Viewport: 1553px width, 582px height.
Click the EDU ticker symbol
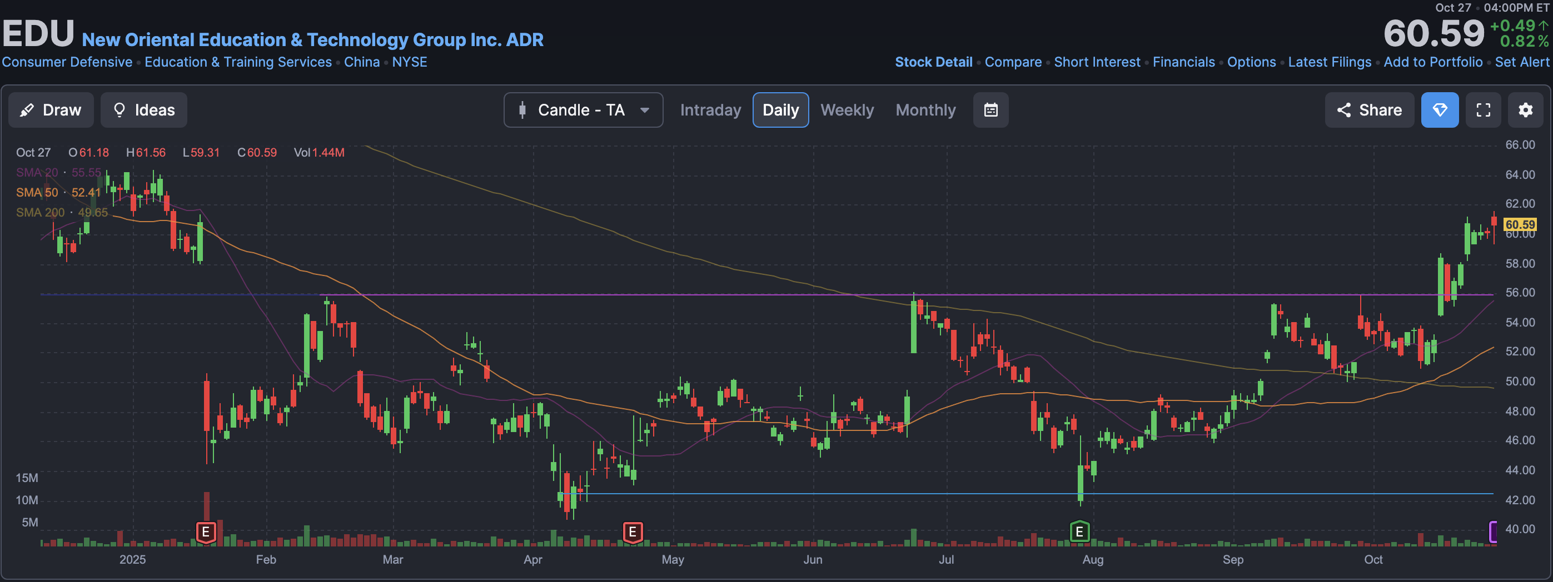38,33
